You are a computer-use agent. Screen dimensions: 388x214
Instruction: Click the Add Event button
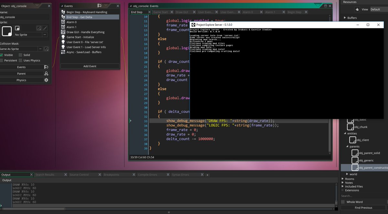point(90,66)
